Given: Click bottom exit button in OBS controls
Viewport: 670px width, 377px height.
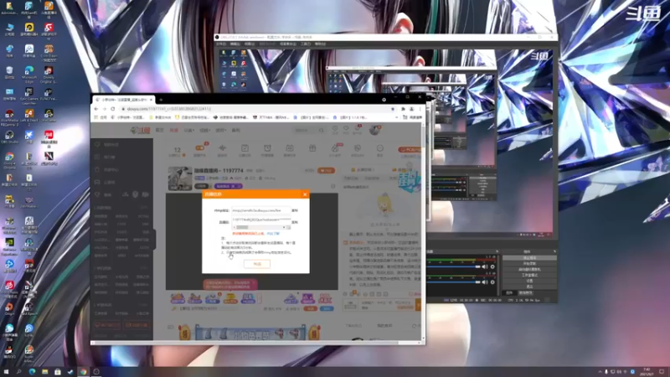Looking at the screenshot, I should coord(529,287).
